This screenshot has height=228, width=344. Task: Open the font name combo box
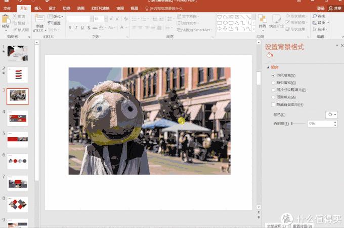(x=80, y=19)
